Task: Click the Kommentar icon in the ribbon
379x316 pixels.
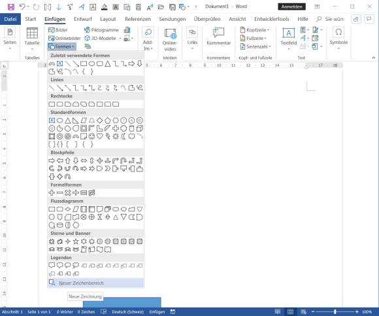Action: pyautogui.click(x=218, y=36)
